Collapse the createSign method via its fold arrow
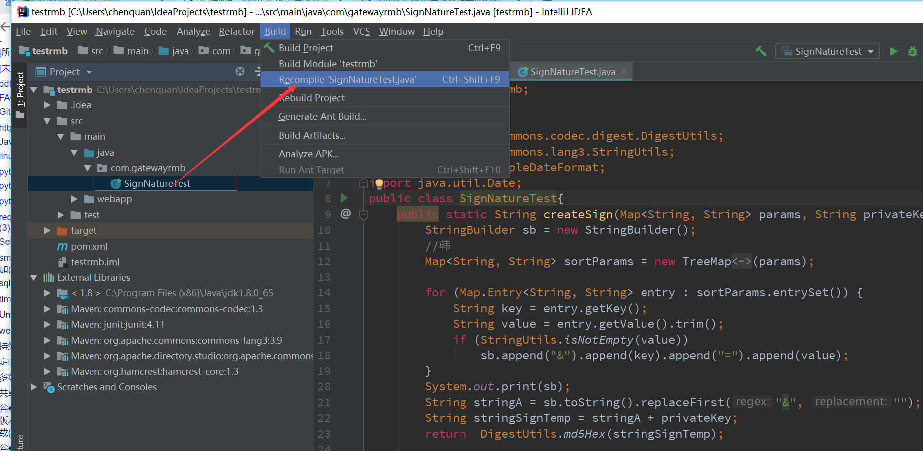923x451 pixels. pos(364,214)
